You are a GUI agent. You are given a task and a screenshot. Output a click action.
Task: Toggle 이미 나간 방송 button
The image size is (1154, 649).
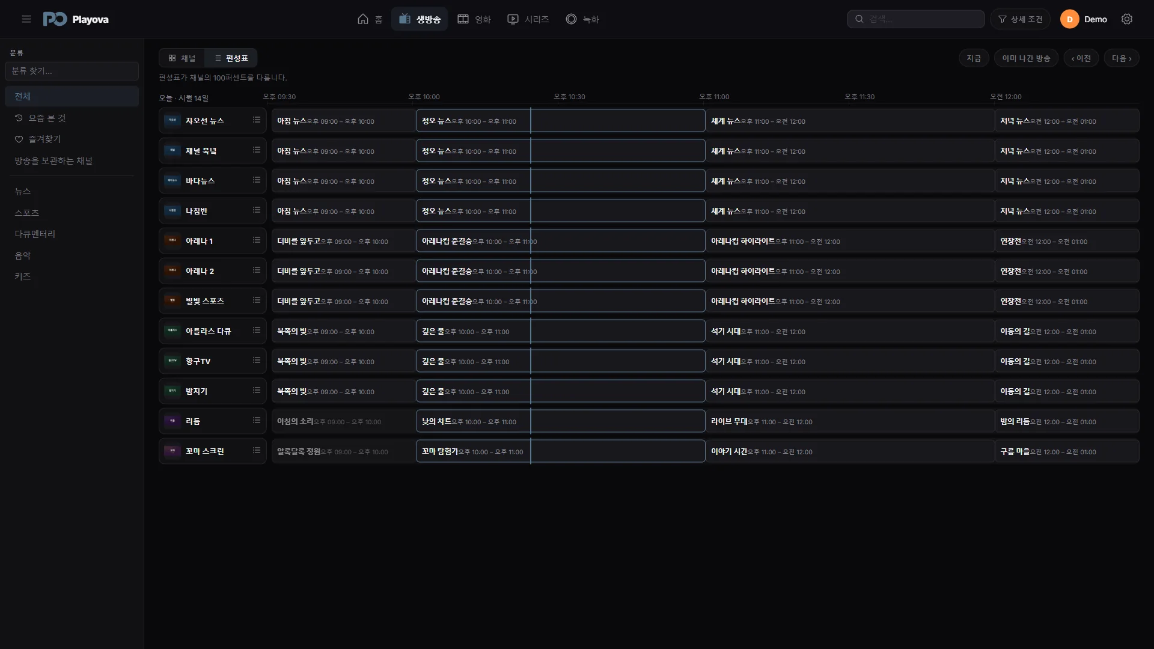pos(1026,58)
